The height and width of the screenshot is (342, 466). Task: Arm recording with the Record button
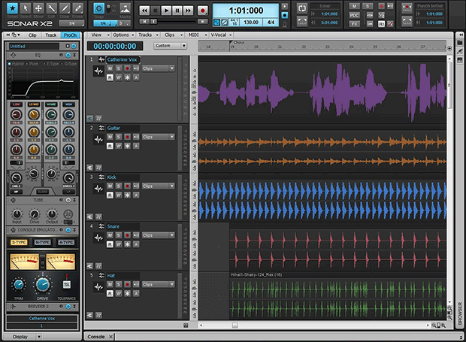click(203, 11)
